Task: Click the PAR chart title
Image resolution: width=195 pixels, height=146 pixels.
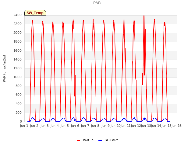Action: pyautogui.click(x=97, y=3)
